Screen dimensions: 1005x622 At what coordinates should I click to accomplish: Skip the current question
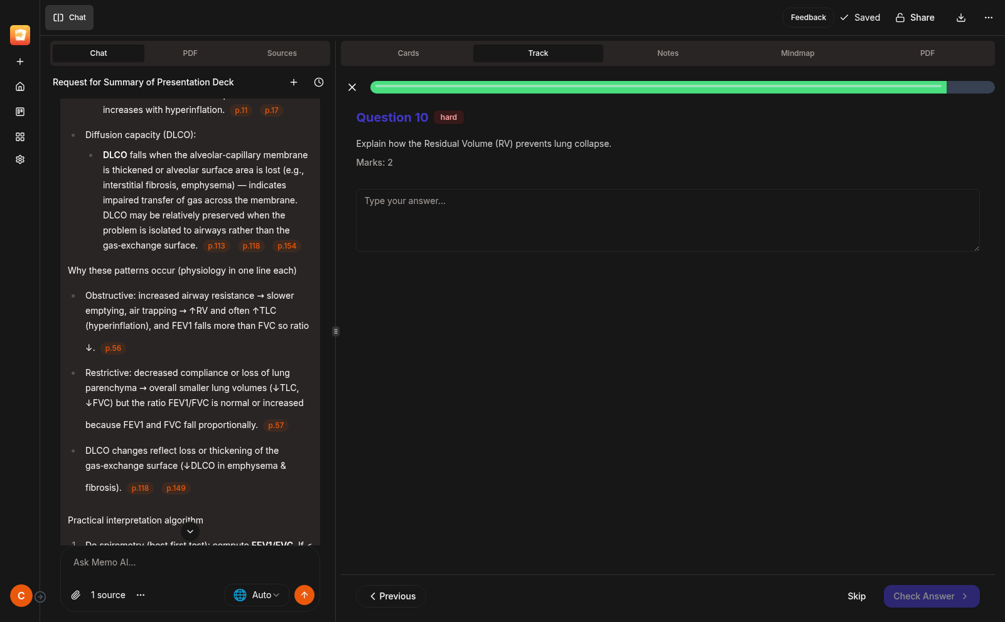[x=856, y=596]
